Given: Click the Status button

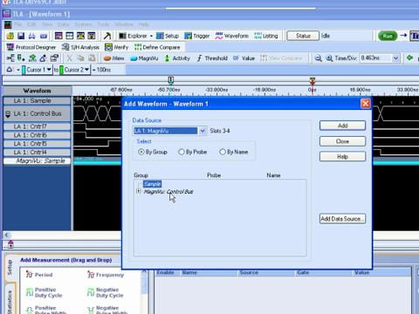Looking at the screenshot, I should tap(303, 36).
